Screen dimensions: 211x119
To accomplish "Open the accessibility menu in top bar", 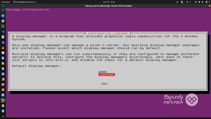I will (188, 2).
